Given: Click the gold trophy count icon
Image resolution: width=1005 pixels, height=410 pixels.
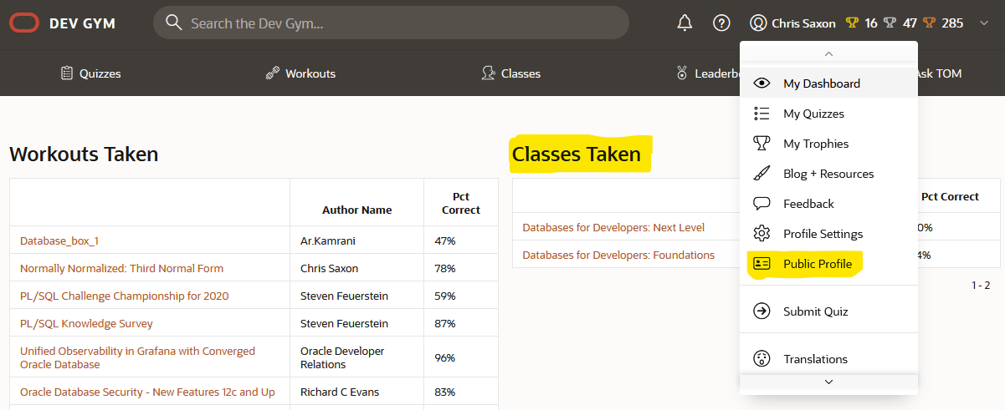Looking at the screenshot, I should 852,23.
